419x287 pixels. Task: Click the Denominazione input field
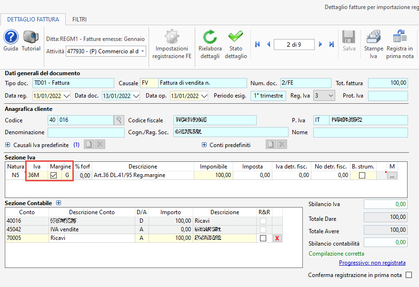86,132
